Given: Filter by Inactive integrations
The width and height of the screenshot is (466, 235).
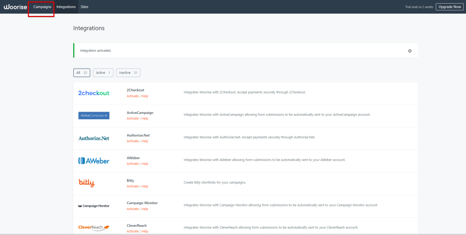Looking at the screenshot, I should pos(128,73).
